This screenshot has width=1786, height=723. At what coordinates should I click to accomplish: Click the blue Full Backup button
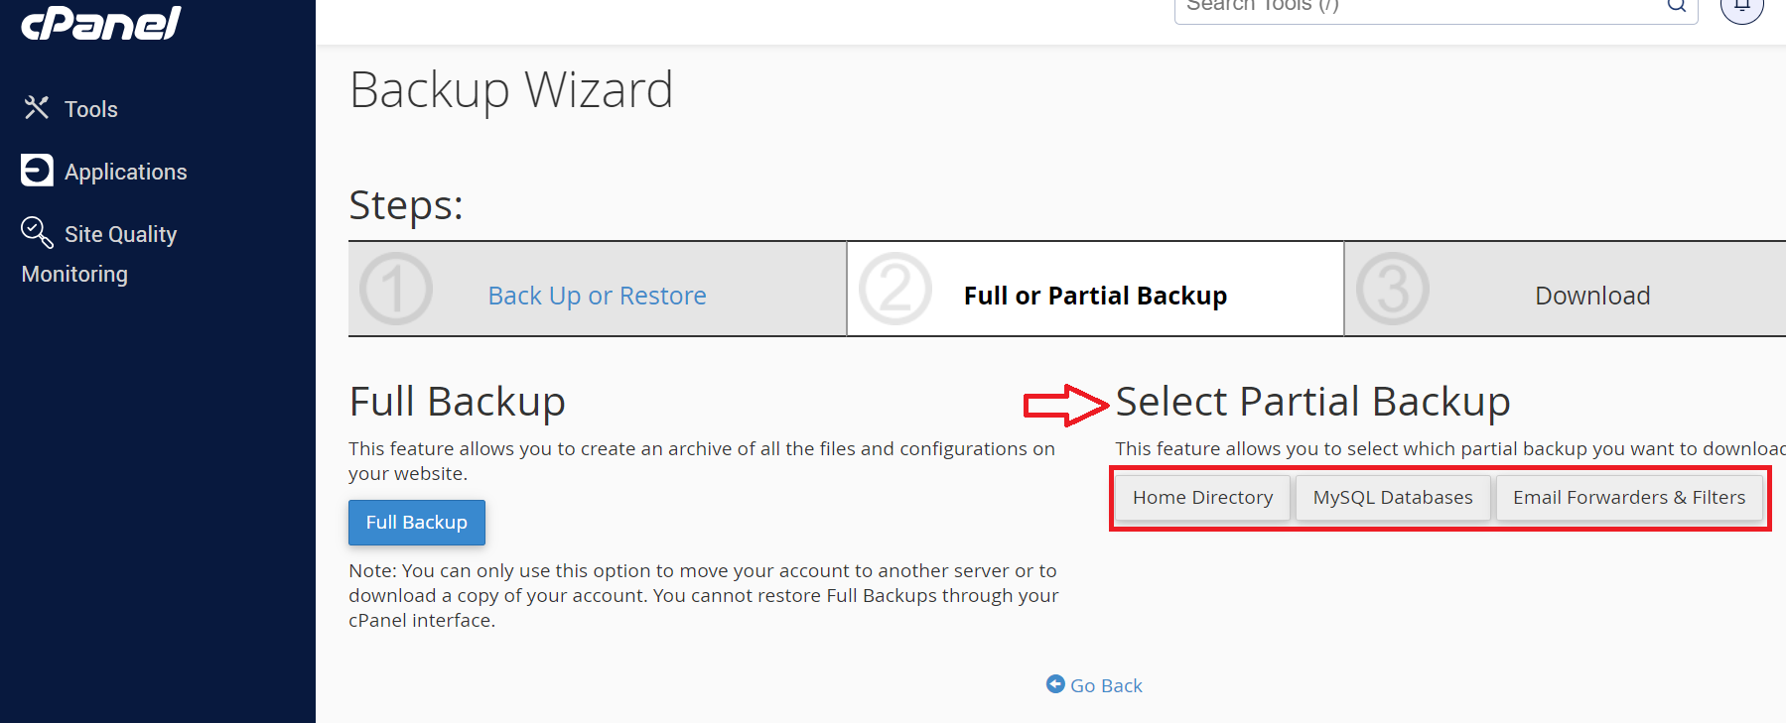417,523
